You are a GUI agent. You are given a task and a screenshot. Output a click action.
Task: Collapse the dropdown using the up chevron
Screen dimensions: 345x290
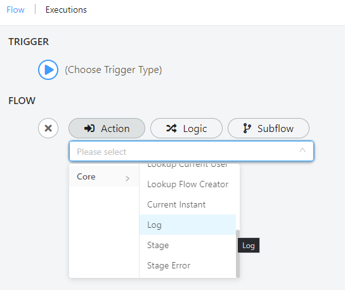pyautogui.click(x=303, y=150)
